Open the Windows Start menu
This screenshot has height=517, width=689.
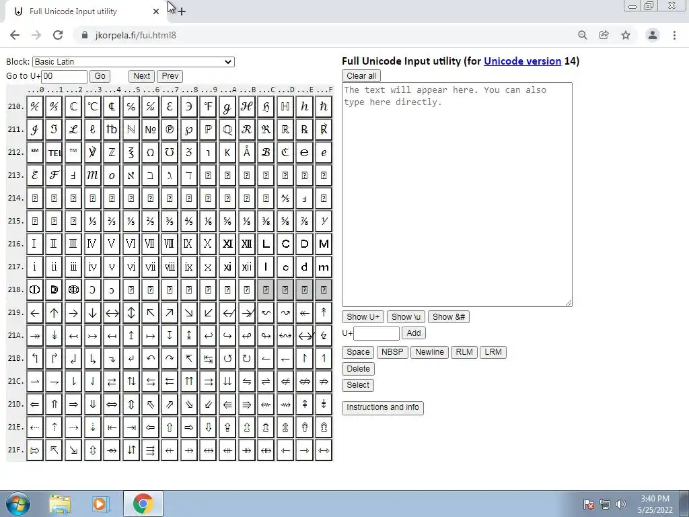pos(17,504)
